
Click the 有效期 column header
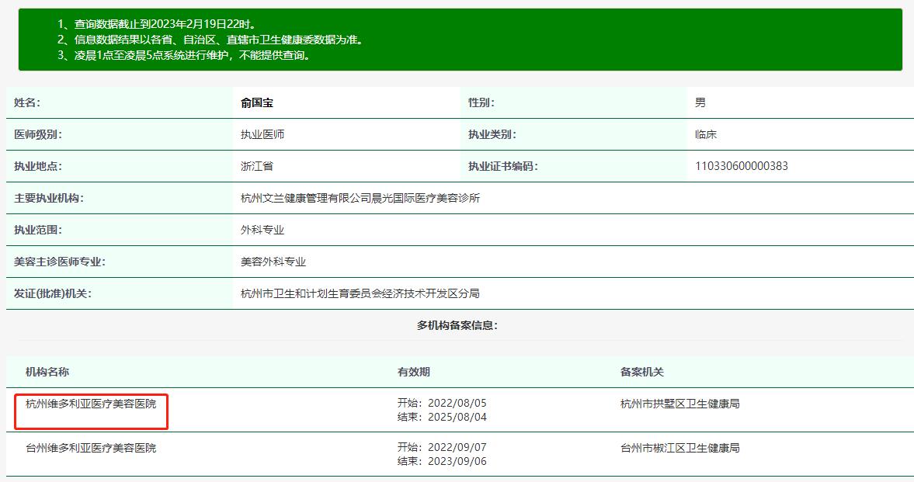[x=413, y=372]
